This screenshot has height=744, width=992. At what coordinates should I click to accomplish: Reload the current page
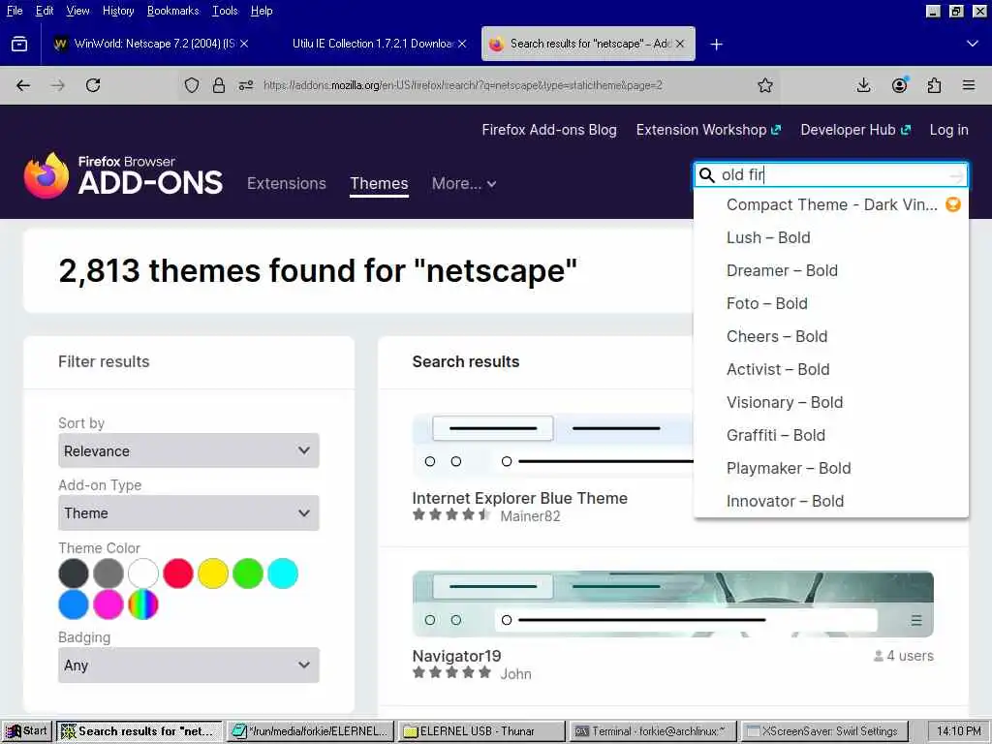coord(93,85)
